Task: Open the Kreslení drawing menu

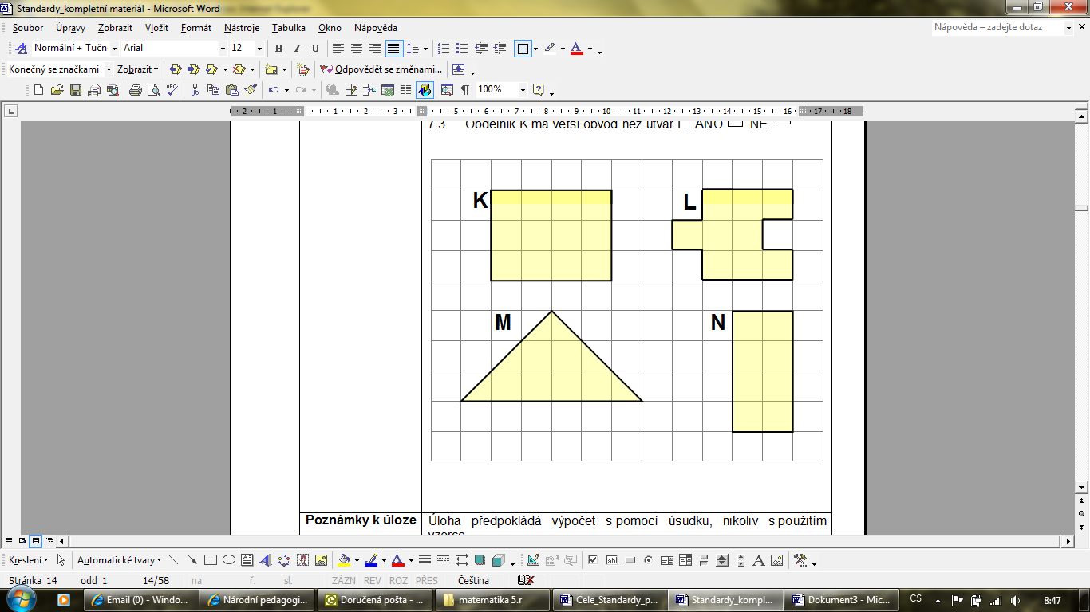Action: tap(28, 560)
